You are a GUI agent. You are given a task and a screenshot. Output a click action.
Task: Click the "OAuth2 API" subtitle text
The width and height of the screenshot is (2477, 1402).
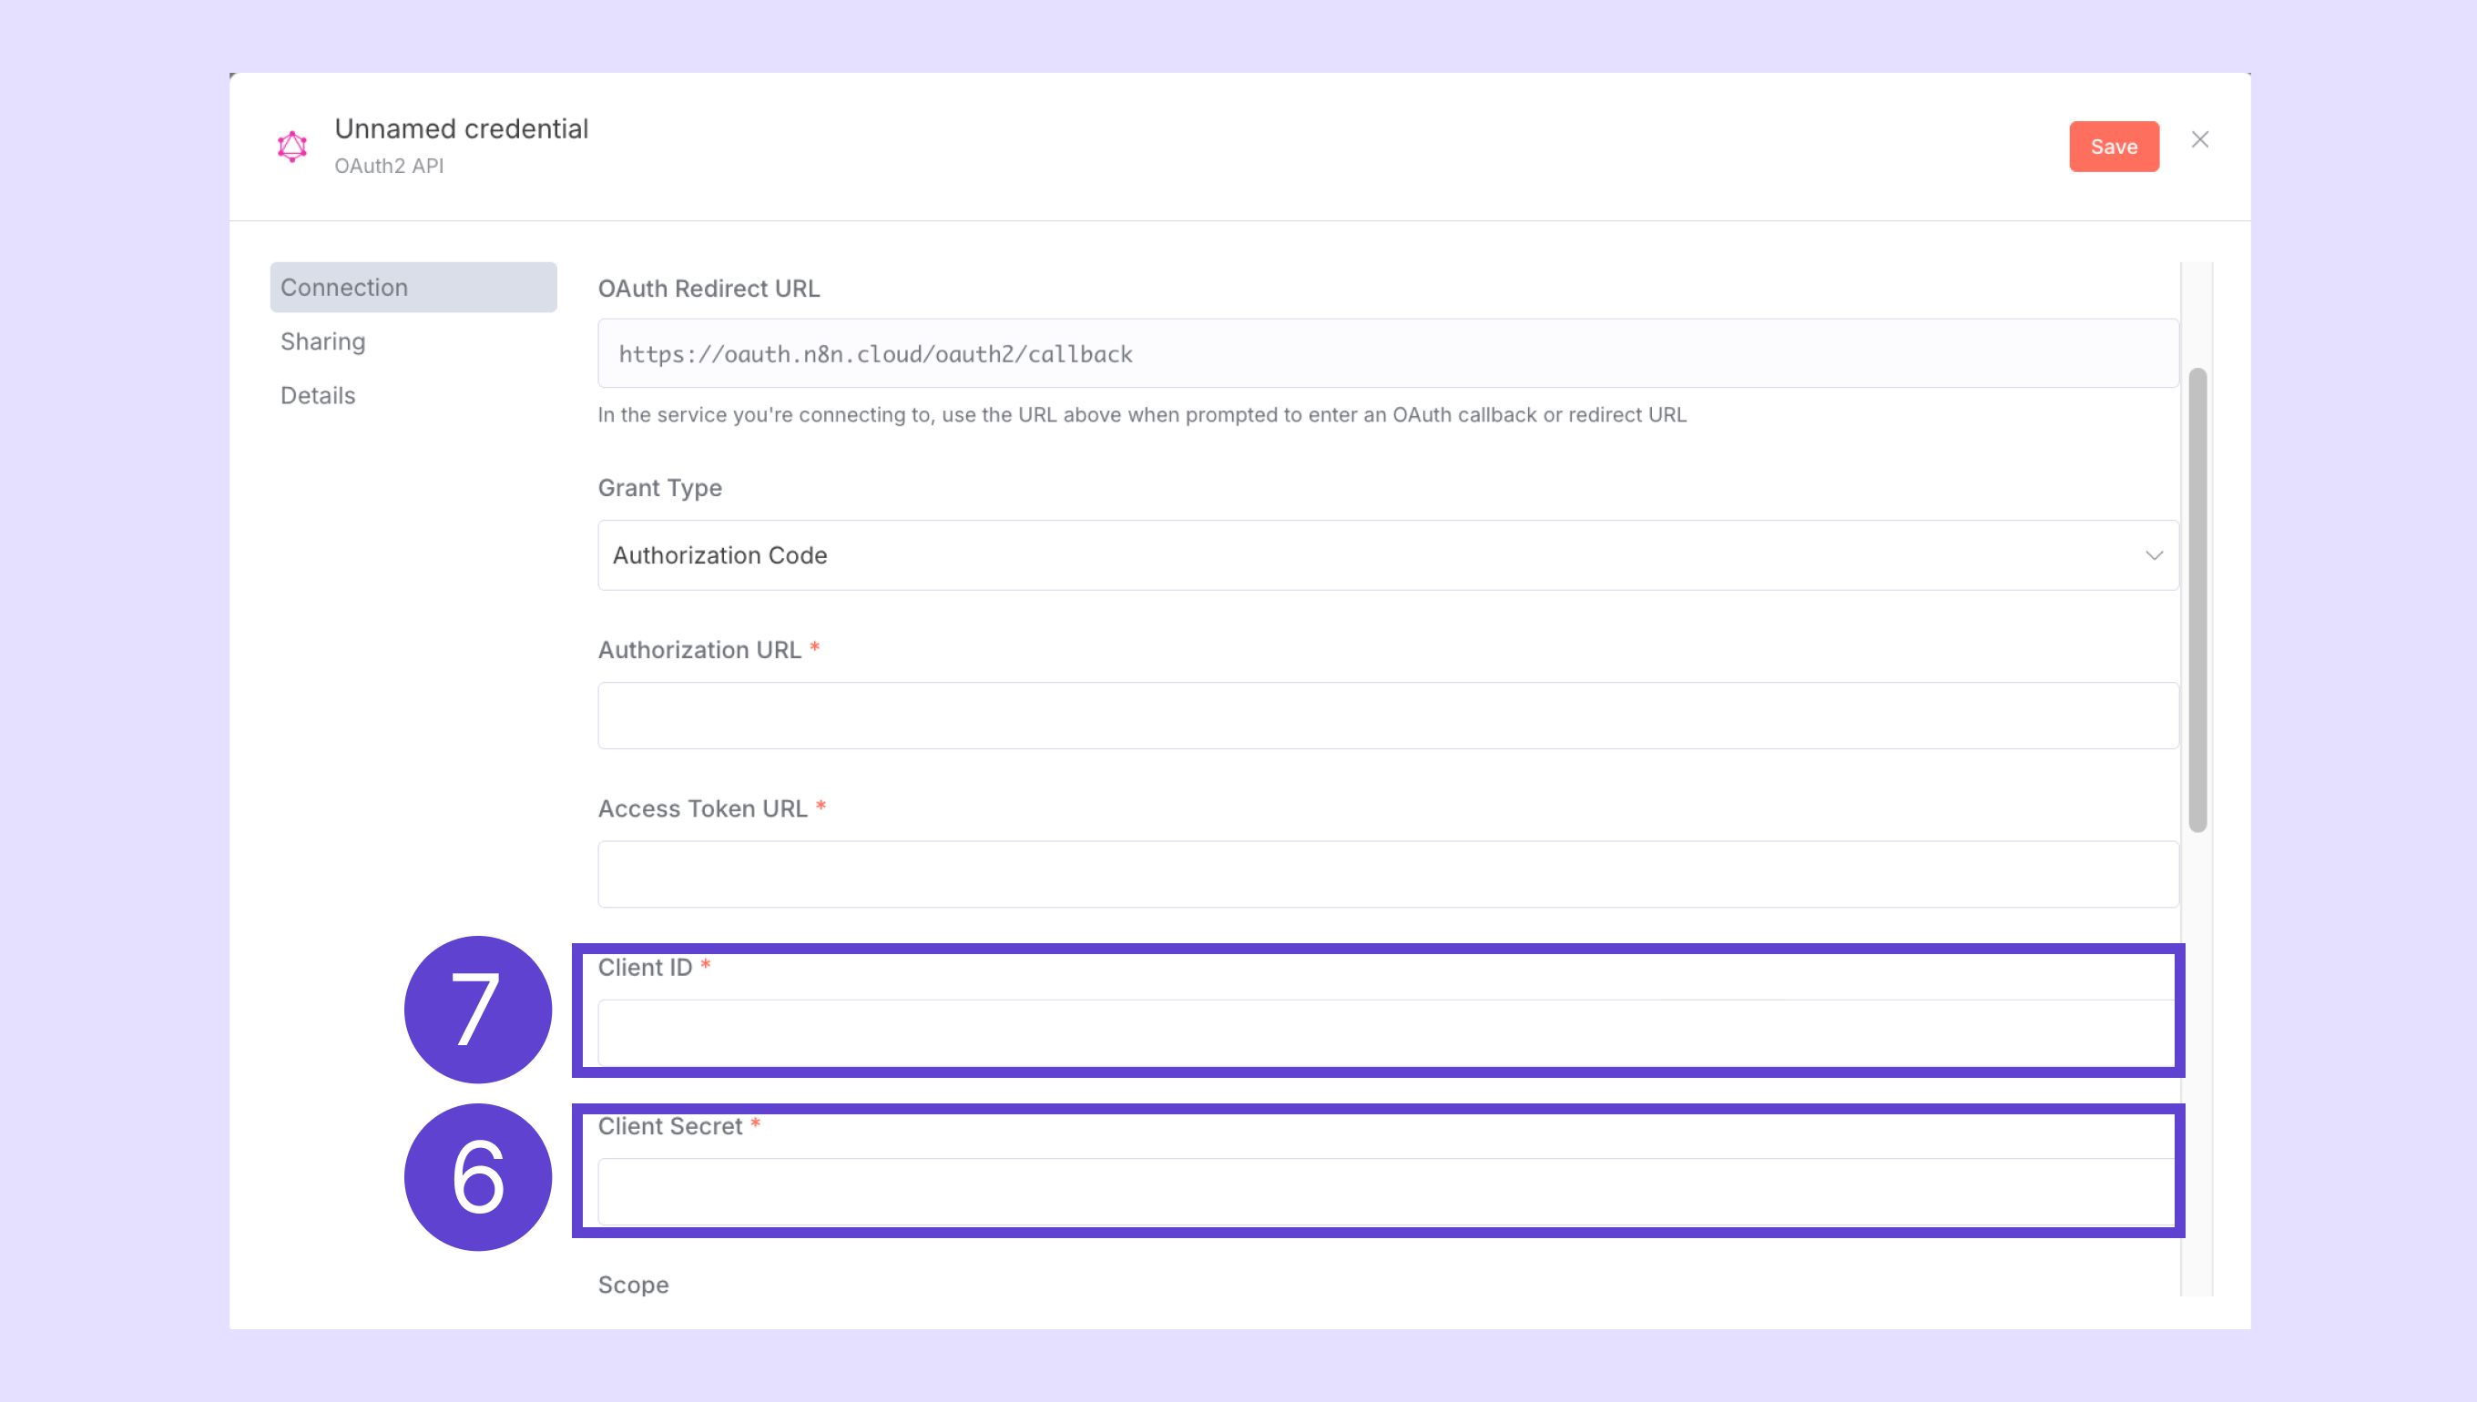(389, 166)
